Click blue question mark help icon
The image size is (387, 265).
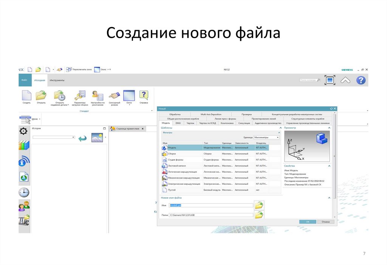361,80
